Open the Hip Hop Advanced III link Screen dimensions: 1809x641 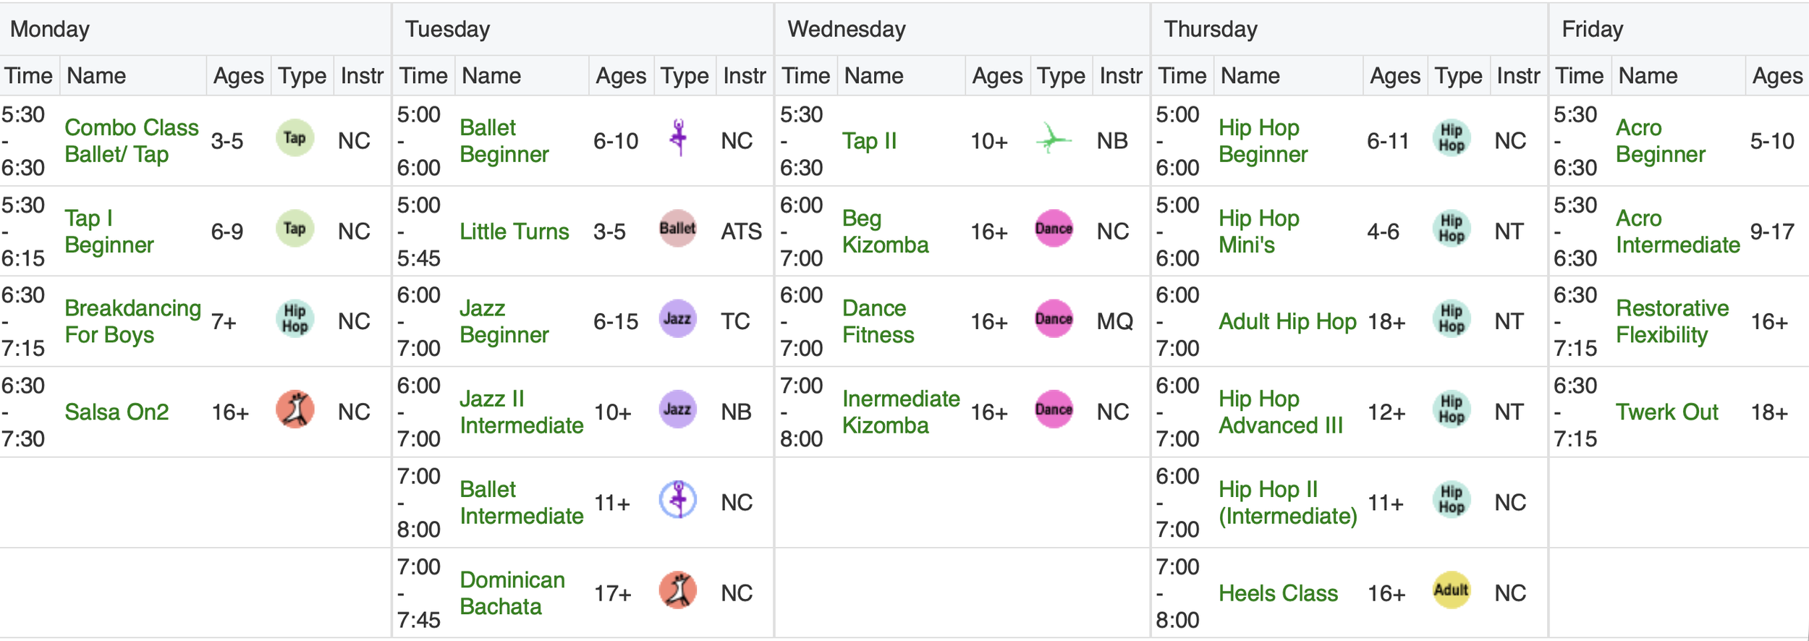point(1280,412)
